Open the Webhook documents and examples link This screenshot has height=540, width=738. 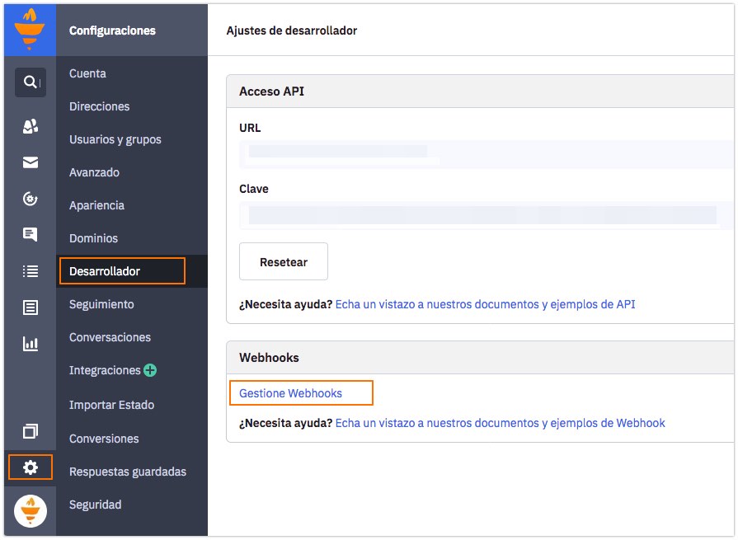(500, 423)
